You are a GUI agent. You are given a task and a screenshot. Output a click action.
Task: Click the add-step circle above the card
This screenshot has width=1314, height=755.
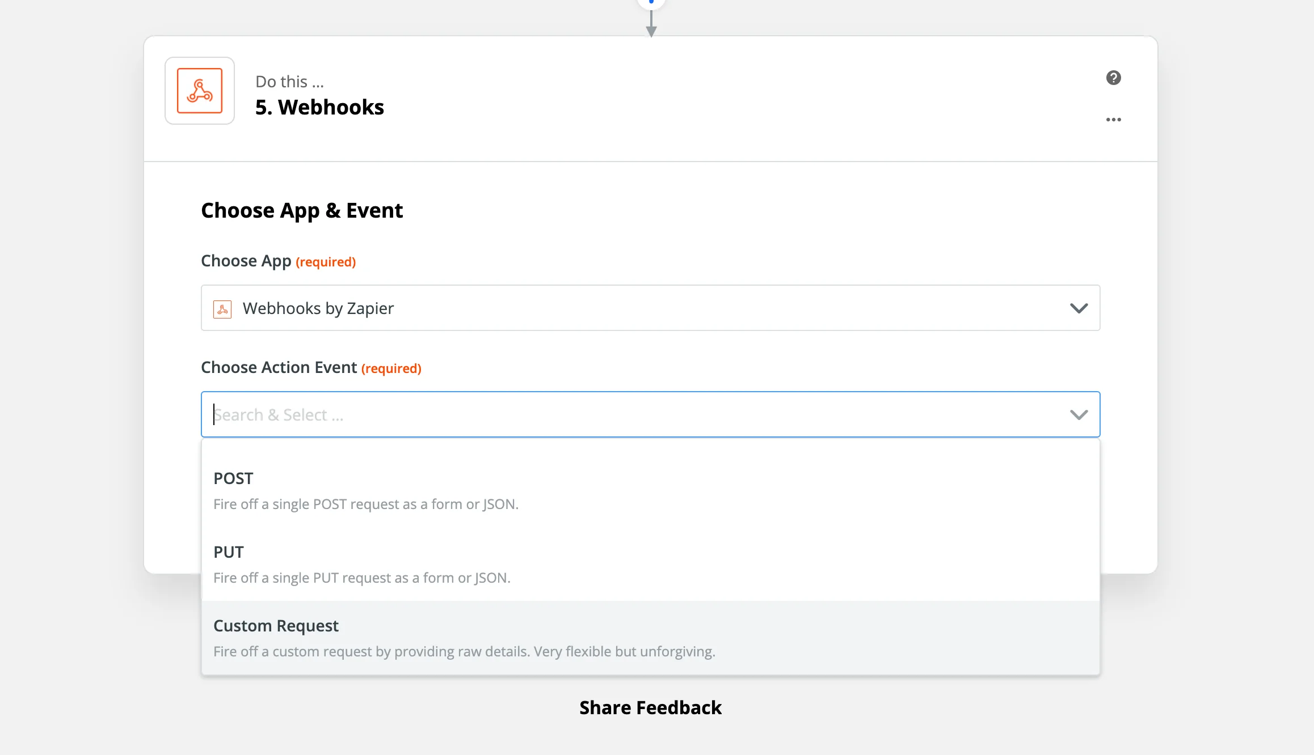[651, 2]
